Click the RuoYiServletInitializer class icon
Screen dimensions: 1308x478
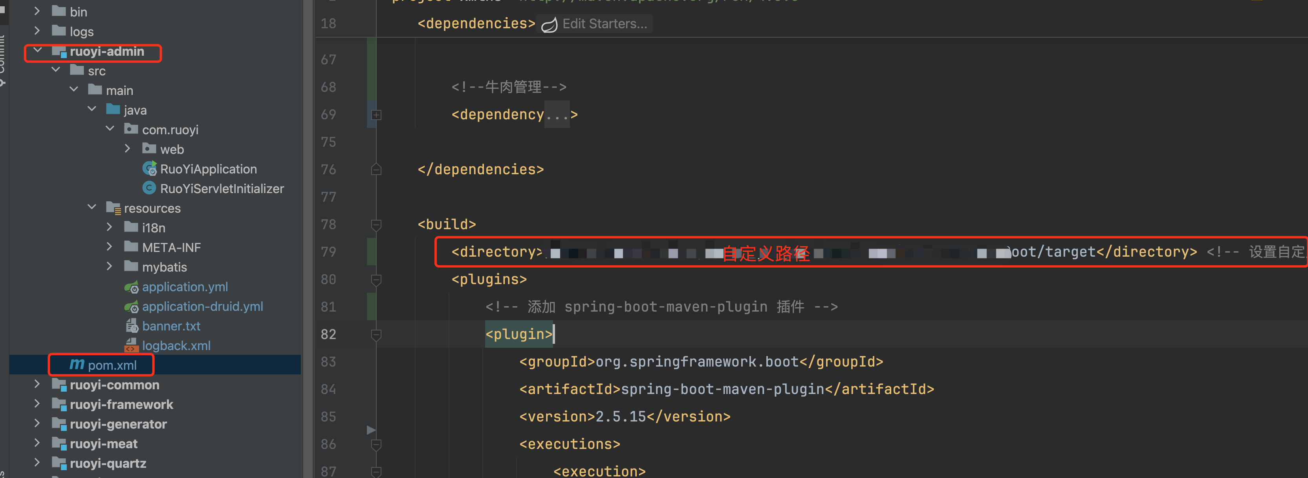point(149,188)
